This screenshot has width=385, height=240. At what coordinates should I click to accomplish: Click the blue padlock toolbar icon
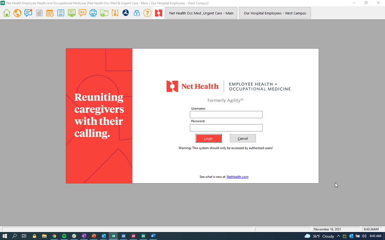137,13
